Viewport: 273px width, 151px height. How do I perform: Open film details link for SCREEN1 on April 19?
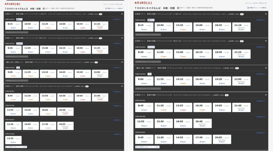[x=261, y=101]
